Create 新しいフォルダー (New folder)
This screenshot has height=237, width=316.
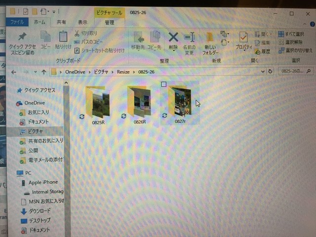(x=210, y=43)
